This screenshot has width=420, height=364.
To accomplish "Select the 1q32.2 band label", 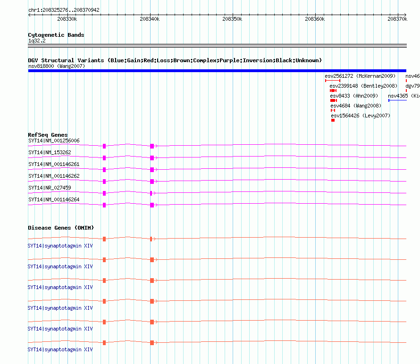I will click(37, 41).
